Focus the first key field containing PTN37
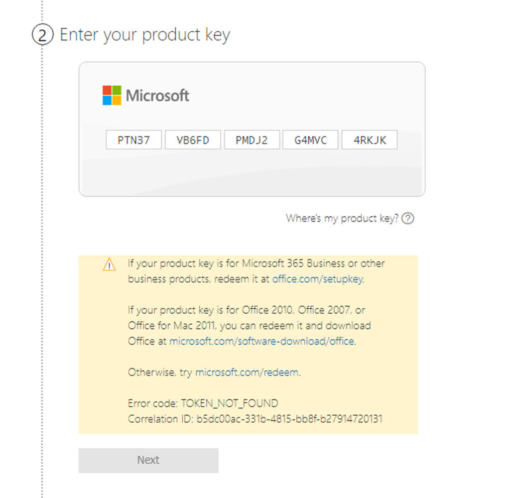 click(133, 140)
